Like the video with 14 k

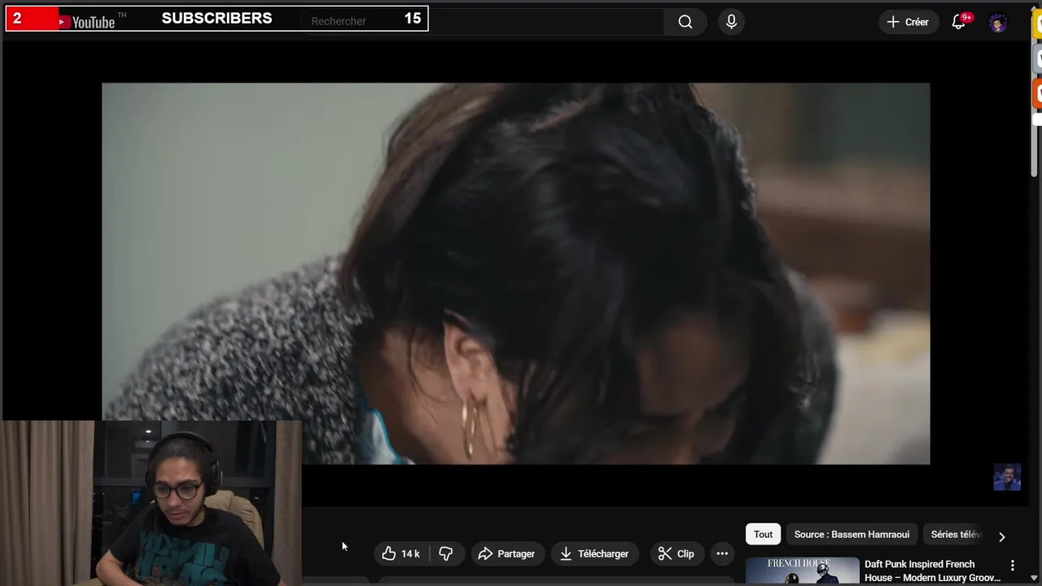coord(401,553)
